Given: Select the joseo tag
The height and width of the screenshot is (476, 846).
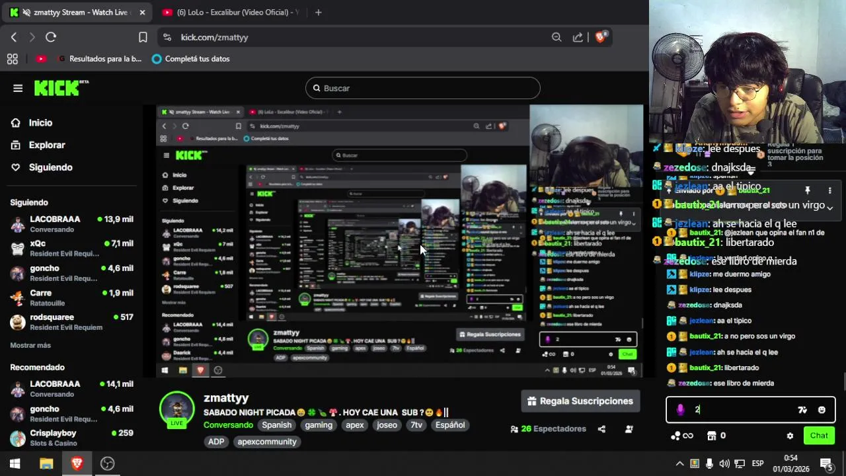Looking at the screenshot, I should [387, 425].
